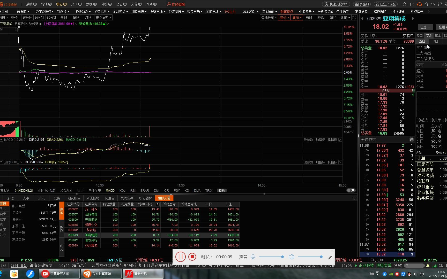The image size is (447, 279).
Task: Toggle 画线 drawing mode
Action: [309, 18]
